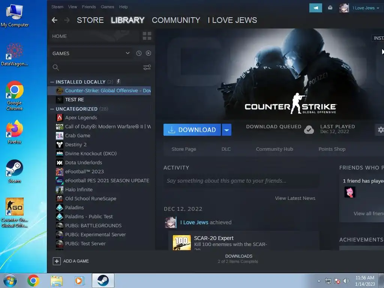384x288 pixels.
Task: Open the Community Hub link
Action: point(274,149)
